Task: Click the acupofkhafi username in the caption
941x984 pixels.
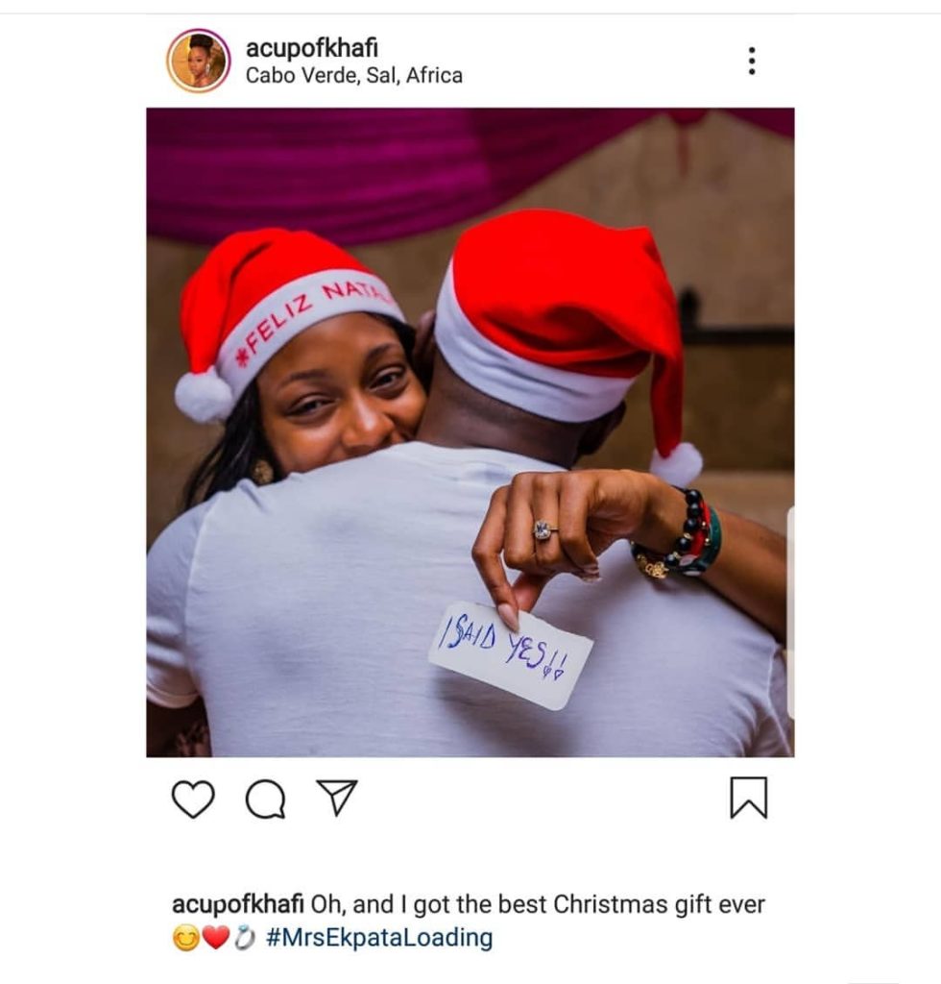Action: click(x=237, y=904)
